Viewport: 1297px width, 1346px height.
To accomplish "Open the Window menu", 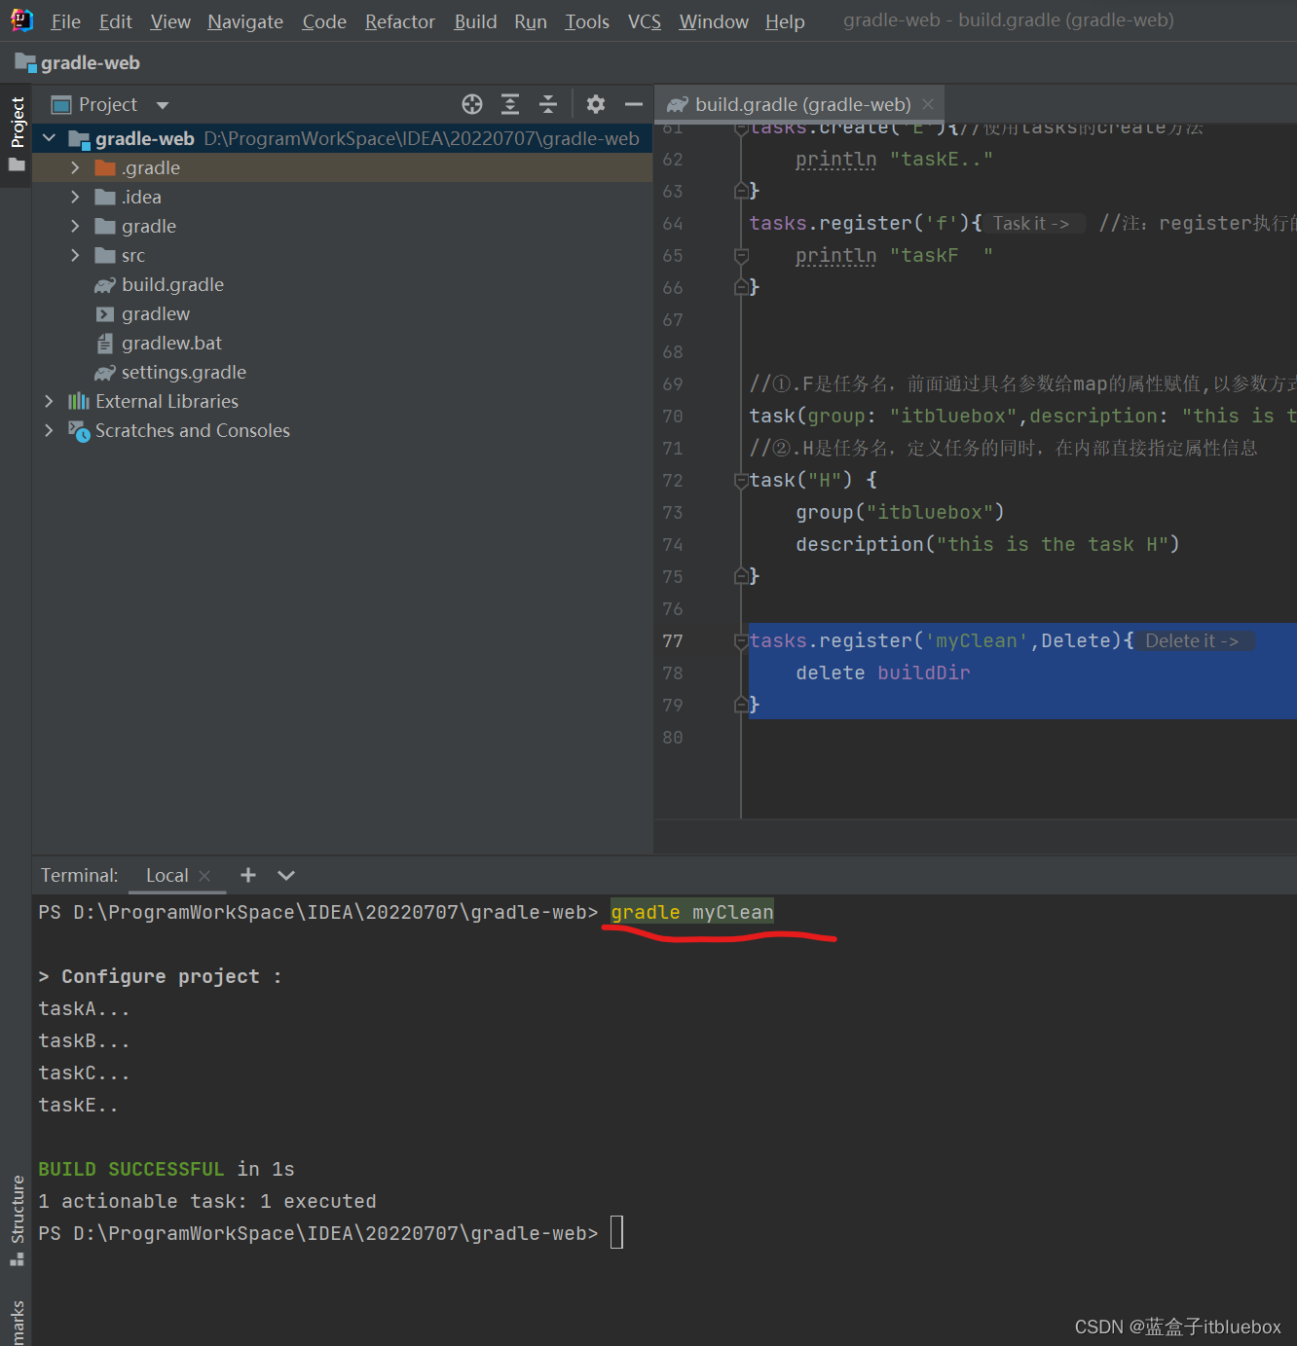I will pyautogui.click(x=714, y=21).
